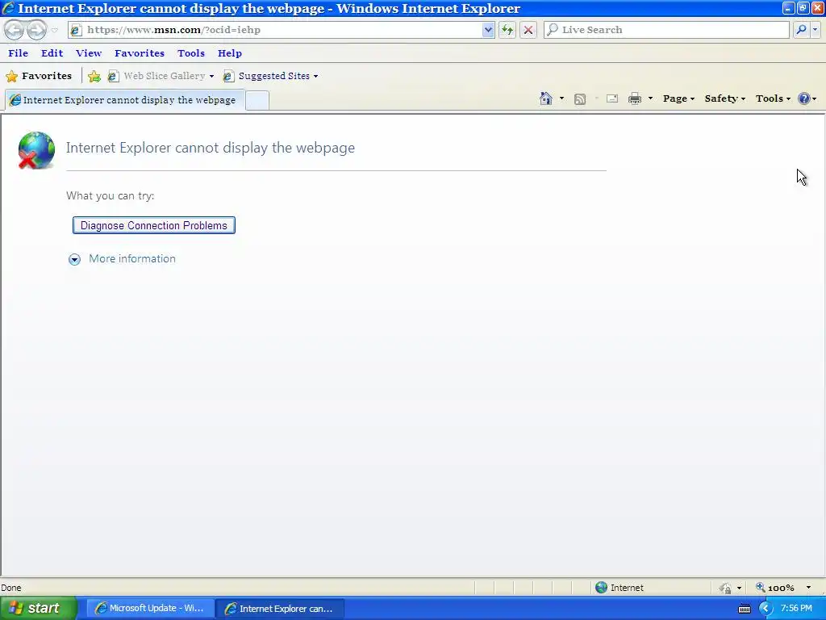
Task: Stop loading with the red X icon
Action: click(528, 30)
